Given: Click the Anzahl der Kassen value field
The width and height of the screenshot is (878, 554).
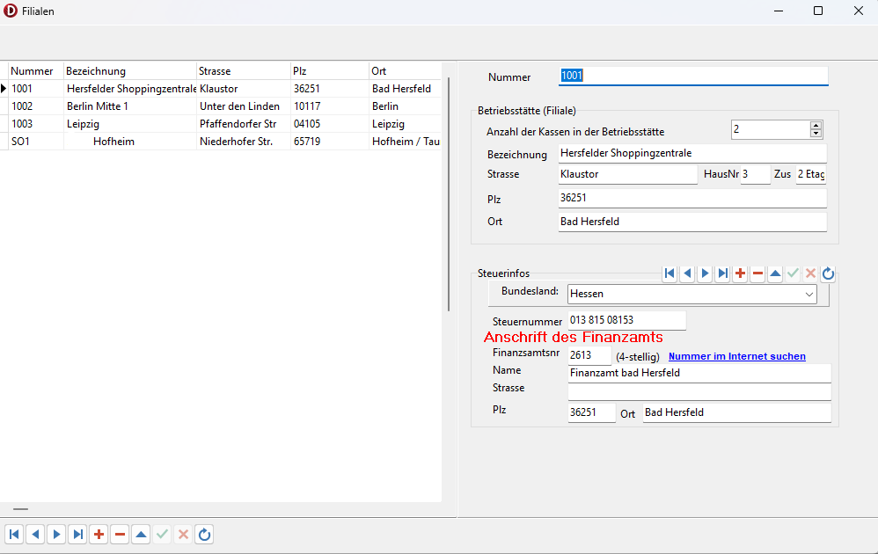Looking at the screenshot, I should coord(771,129).
